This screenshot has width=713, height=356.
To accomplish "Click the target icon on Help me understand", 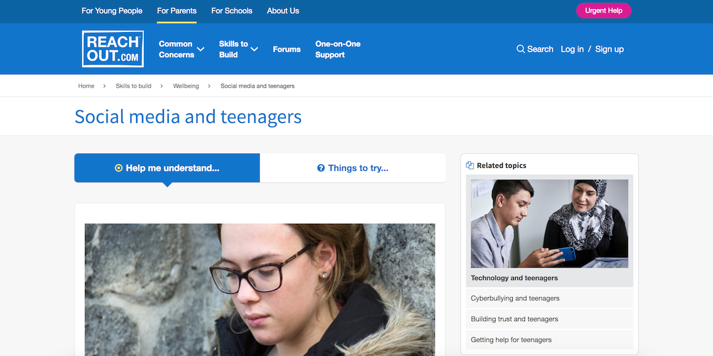I will click(118, 168).
